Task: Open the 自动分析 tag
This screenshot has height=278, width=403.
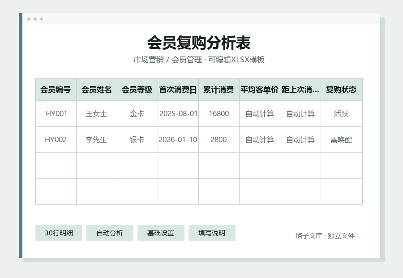Action: click(x=110, y=233)
